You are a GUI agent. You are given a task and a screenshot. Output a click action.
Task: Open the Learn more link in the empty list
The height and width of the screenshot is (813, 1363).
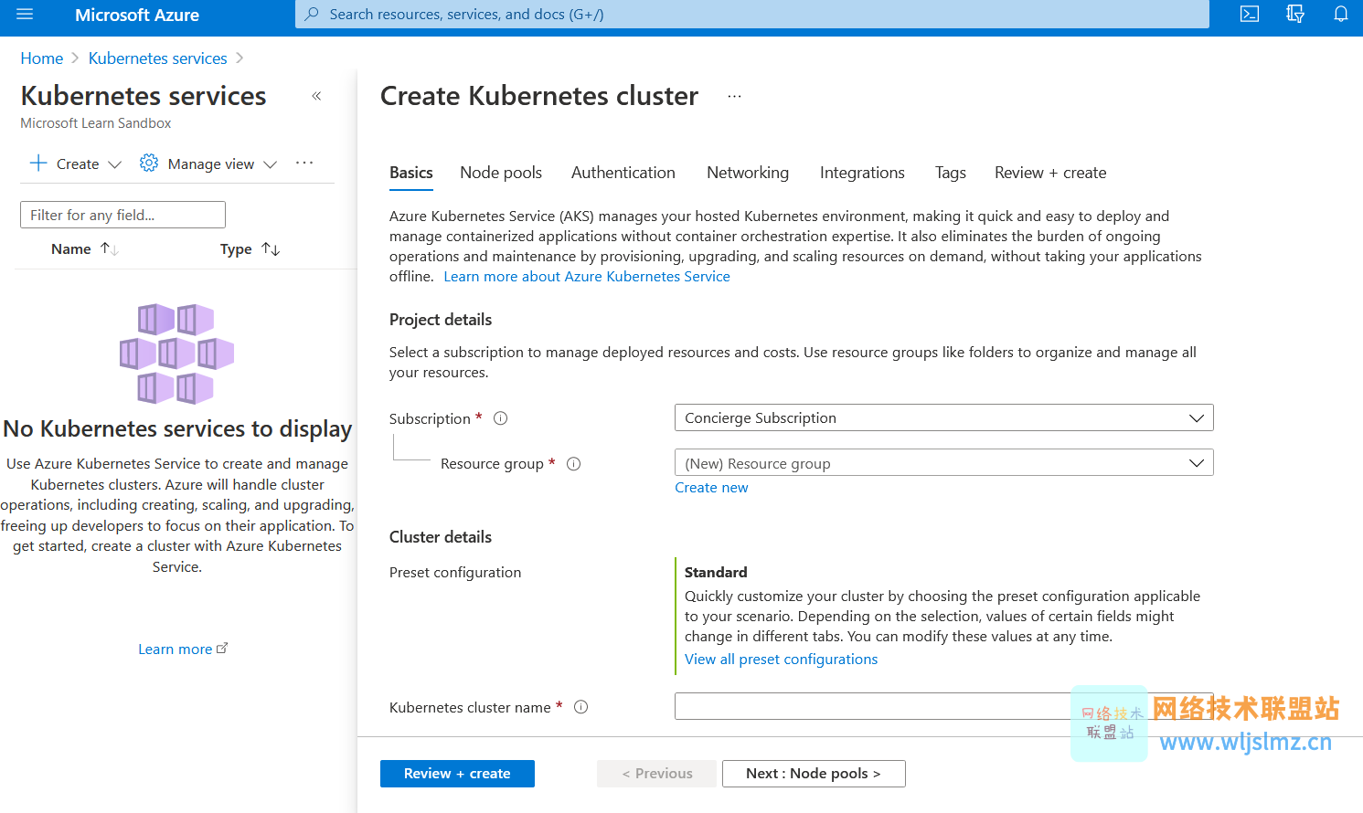183,649
